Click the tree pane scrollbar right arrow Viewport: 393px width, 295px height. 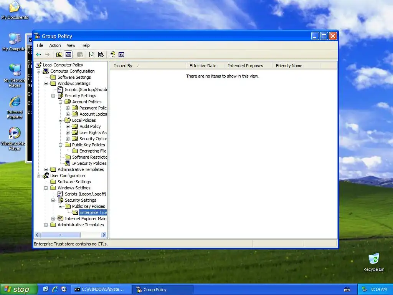click(104, 235)
